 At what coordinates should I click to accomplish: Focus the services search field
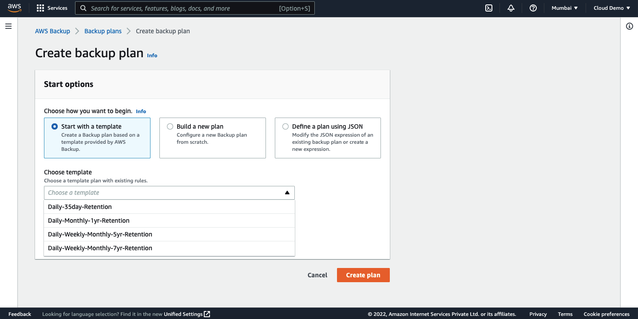pos(195,8)
